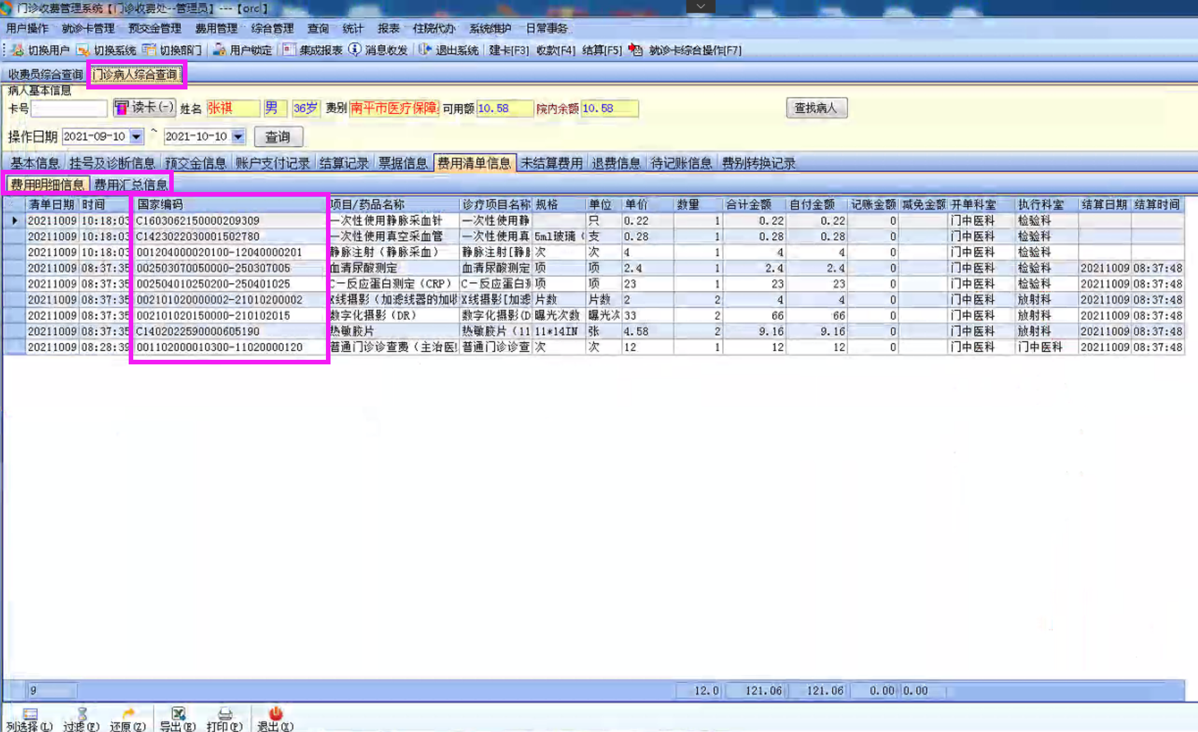Click the 结算[F5] toolbar item
1198x732 pixels.
click(x=602, y=50)
